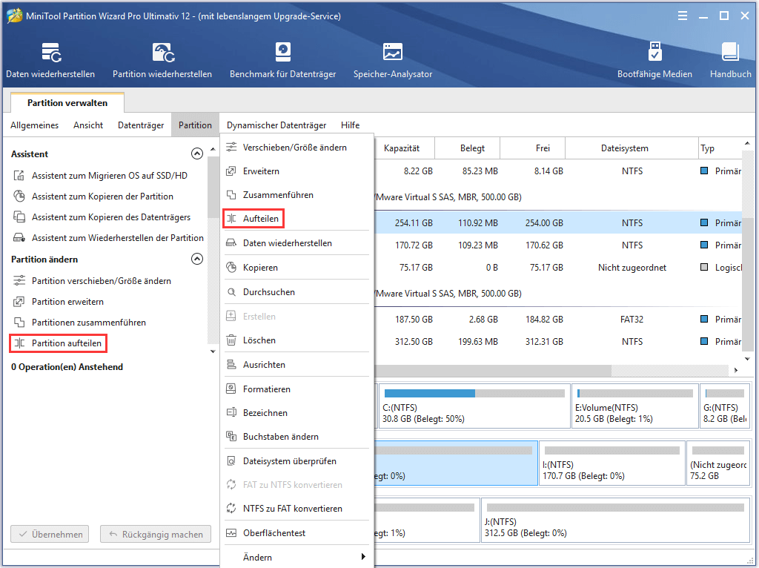Viewport: 759px width, 568px height.
Task: Expand the Ändern submenu arrow
Action: [x=363, y=557]
